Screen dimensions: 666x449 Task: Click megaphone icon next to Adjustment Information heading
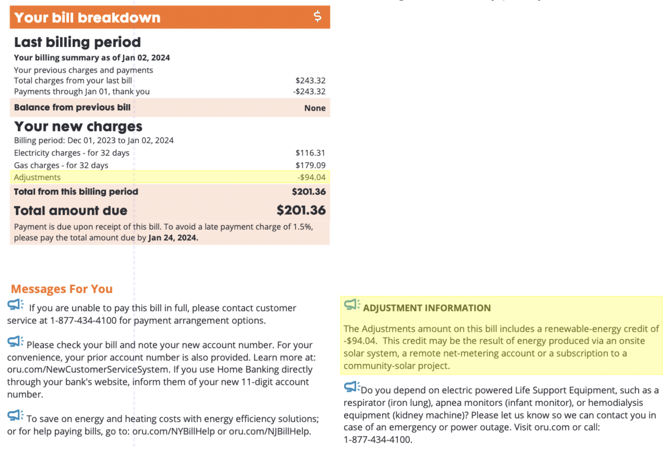click(352, 304)
